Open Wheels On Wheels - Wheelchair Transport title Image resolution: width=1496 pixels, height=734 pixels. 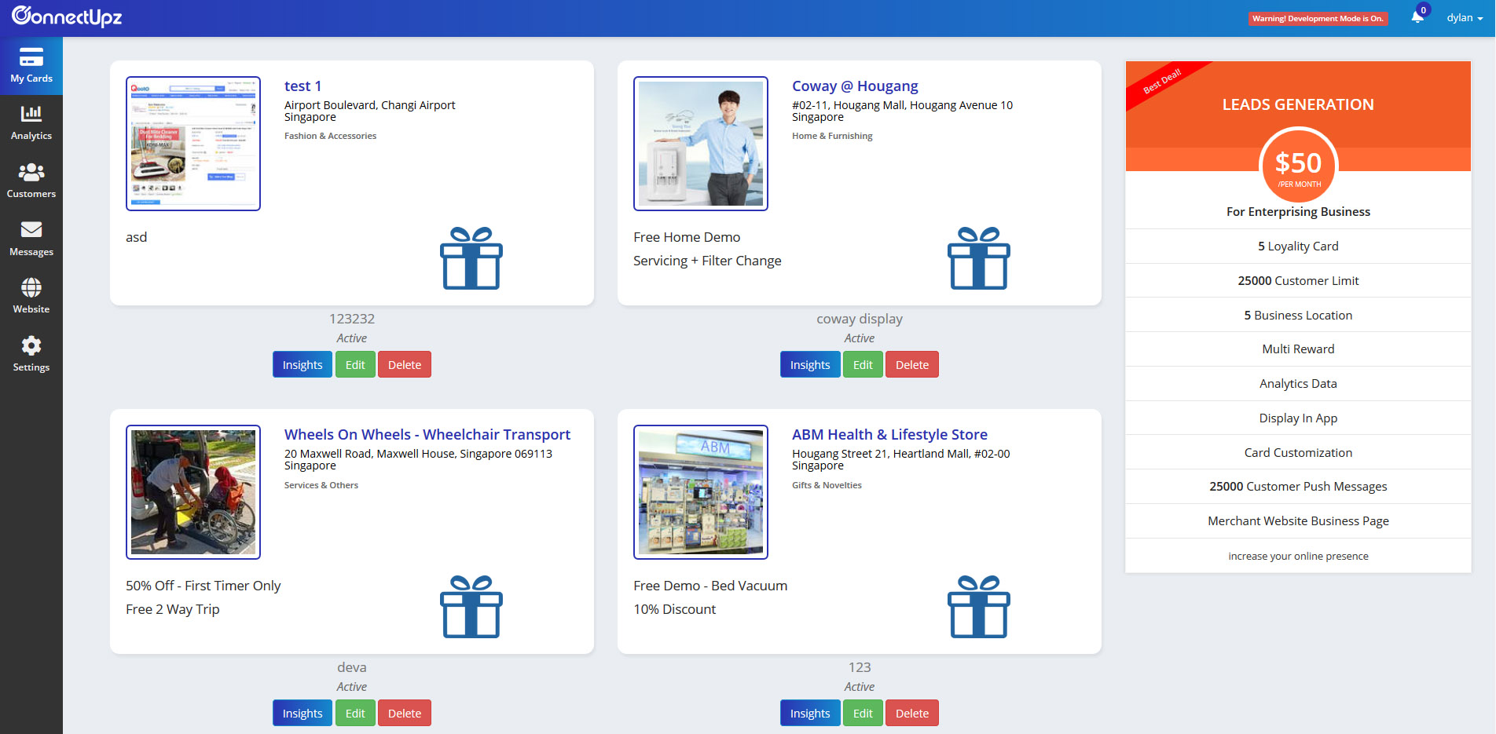pos(427,434)
